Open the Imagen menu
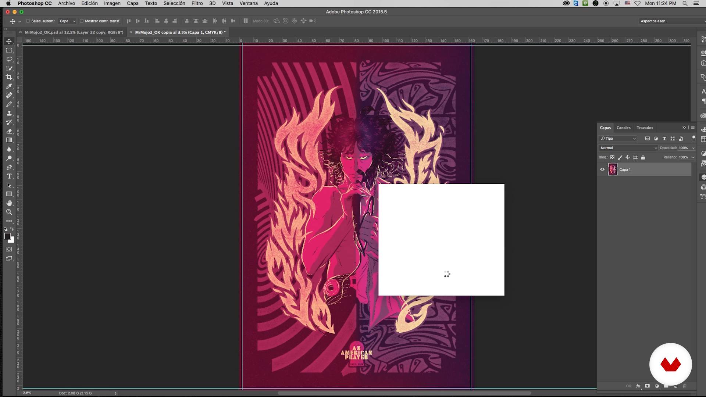 click(112, 3)
